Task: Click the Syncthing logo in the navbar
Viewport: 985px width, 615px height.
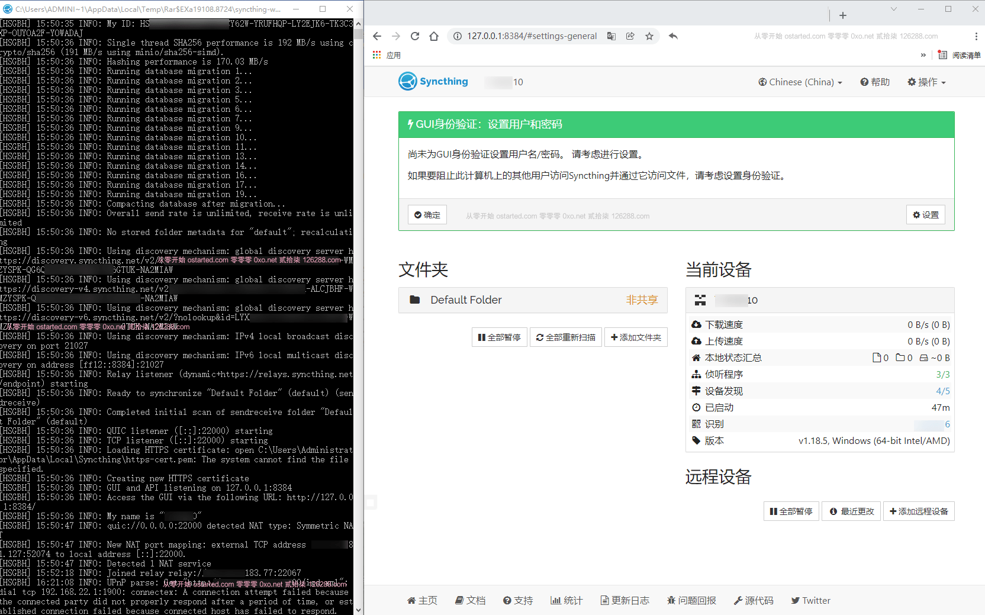Action: point(433,81)
